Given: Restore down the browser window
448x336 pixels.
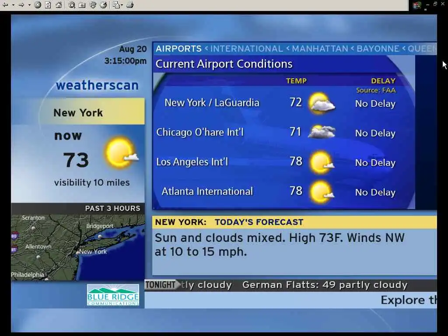Looking at the screenshot, I should pyautogui.click(x=435, y=4).
